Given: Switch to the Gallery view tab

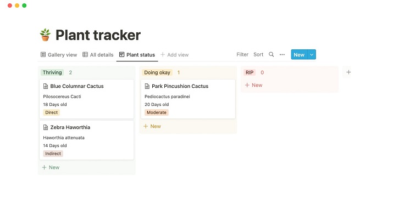Looking at the screenshot, I should tap(59, 55).
